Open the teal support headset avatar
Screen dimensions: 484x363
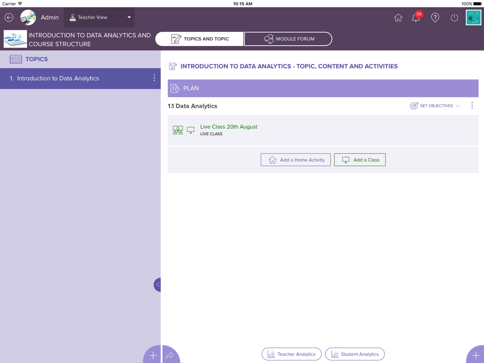coord(473,17)
